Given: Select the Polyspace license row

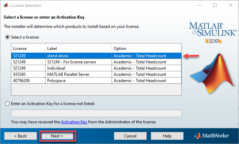Looking at the screenshot, I should [x=96, y=81].
